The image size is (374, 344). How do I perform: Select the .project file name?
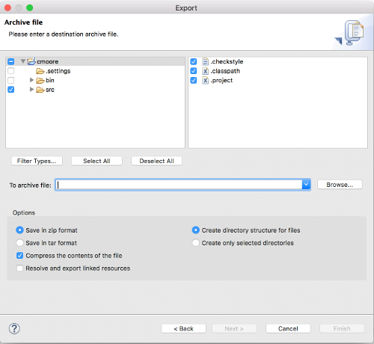pos(221,80)
